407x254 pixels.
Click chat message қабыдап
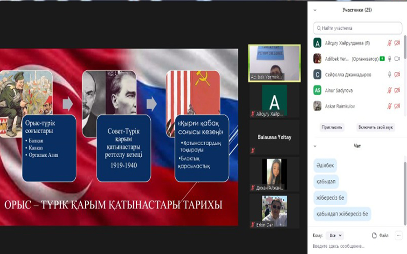pyautogui.click(x=326, y=182)
